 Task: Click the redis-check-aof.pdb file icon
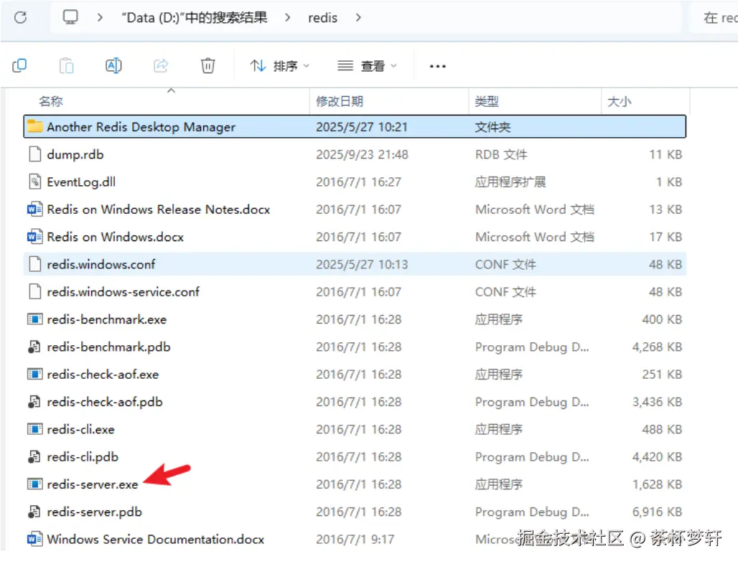[x=34, y=402]
